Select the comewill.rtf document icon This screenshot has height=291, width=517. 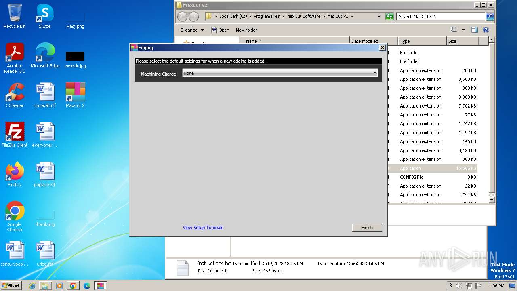[45, 95]
